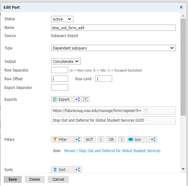Open the Person / Stop Out and Deferral join link
This screenshot has width=188, height=186.
click(x=112, y=151)
